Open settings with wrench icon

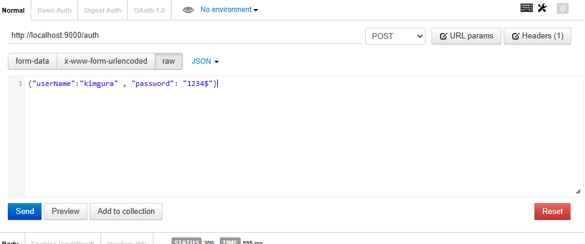542,8
